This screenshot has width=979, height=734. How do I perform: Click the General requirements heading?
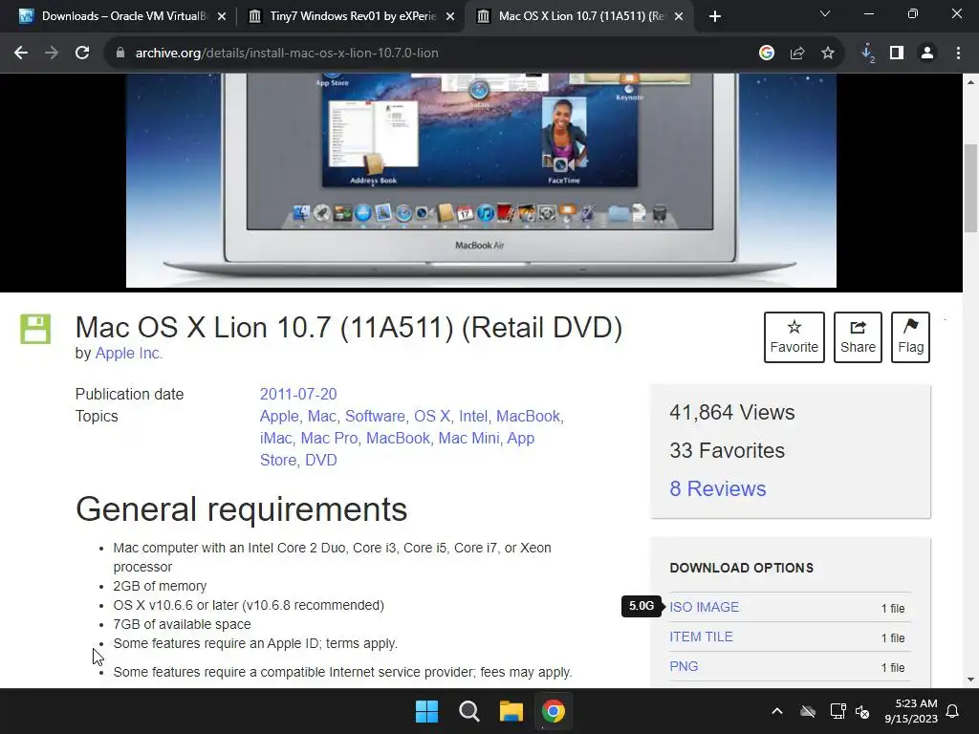click(241, 509)
